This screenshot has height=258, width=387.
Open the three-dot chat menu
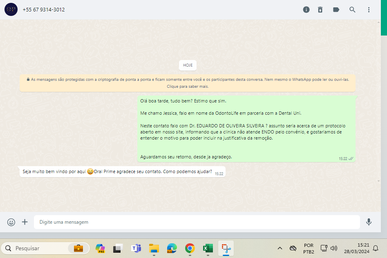tap(369, 10)
